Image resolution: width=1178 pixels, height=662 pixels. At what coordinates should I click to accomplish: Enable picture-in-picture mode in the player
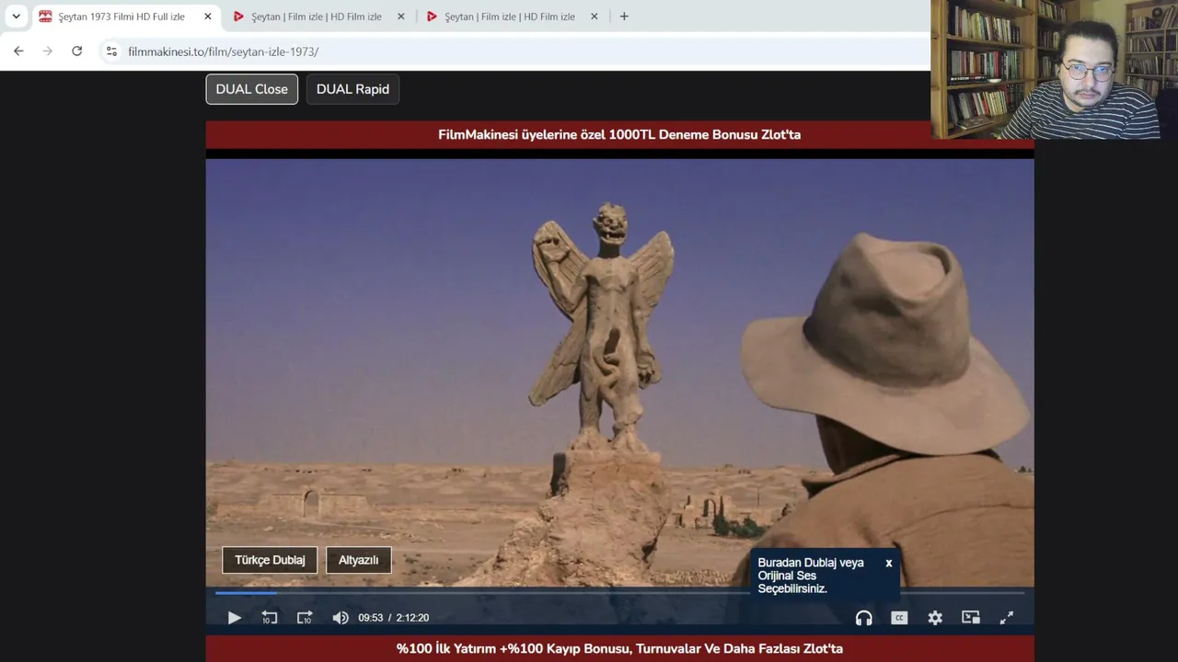971,618
